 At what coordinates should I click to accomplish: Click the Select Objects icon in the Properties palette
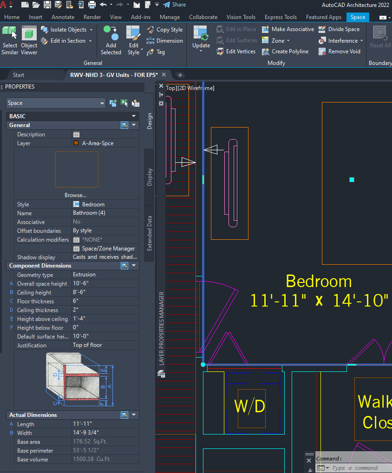[x=124, y=103]
